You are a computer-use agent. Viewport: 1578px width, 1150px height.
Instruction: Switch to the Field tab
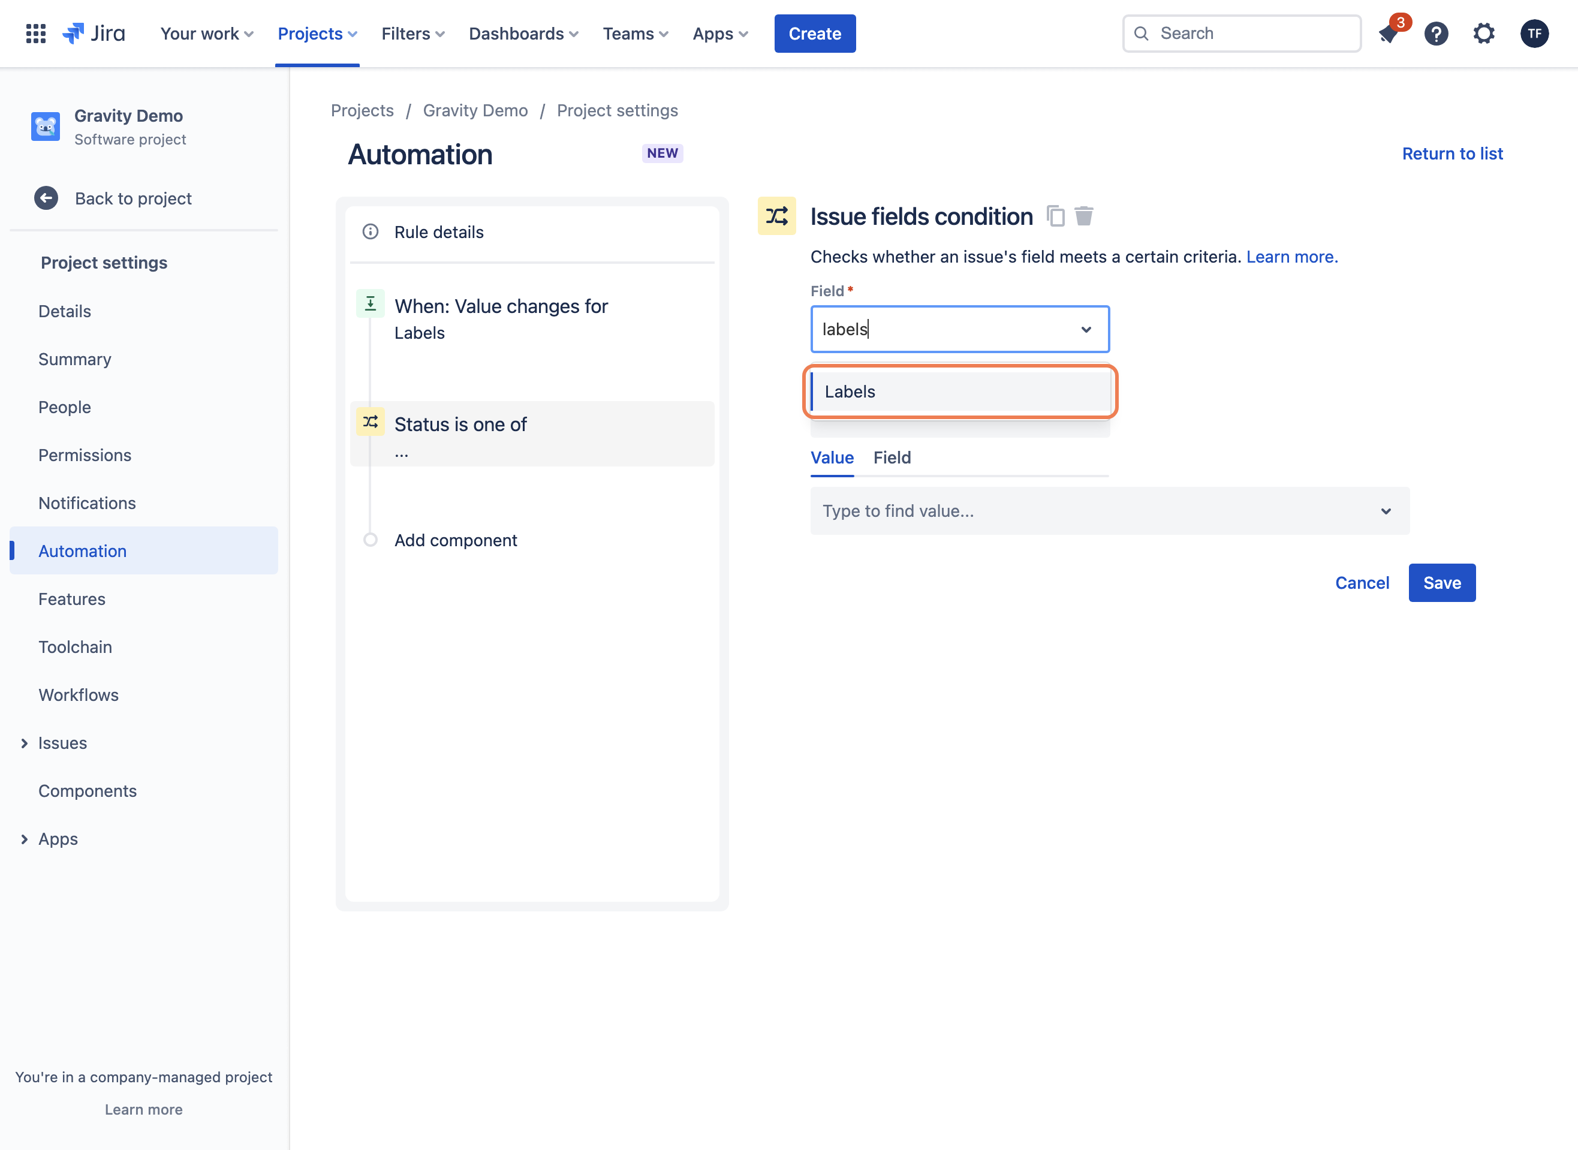[x=892, y=457]
